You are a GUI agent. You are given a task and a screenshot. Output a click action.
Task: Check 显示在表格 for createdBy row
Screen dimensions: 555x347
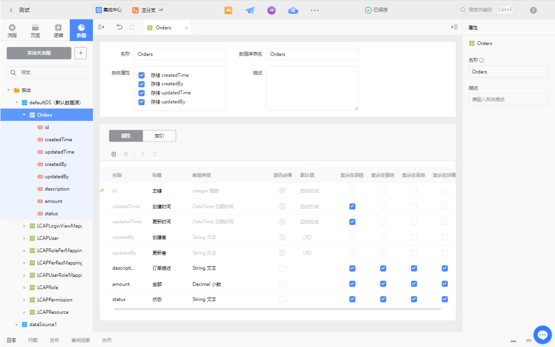click(x=352, y=237)
